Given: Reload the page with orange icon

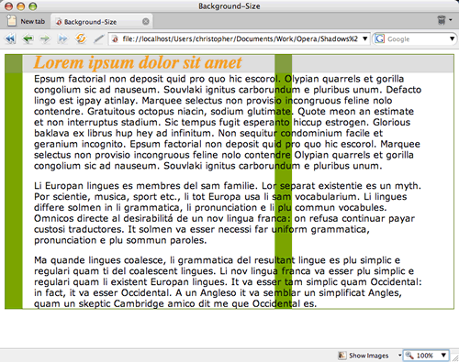Looking at the screenshot, I should pyautogui.click(x=81, y=38).
